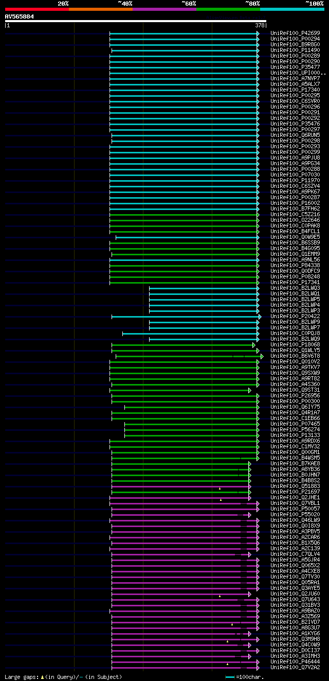Choose the UniRef100_B7FH62 row label
Image resolution: width=329 pixels, height=681 pixels.
click(x=295, y=208)
